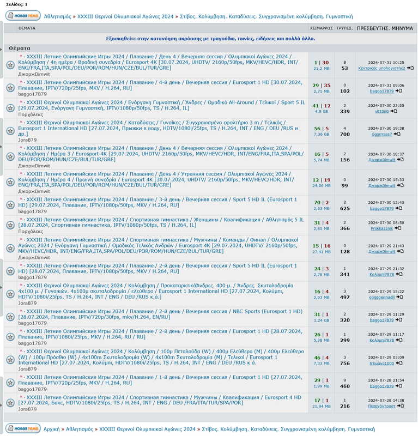Viewport: 418px width, 436px height.
Task: Open the listening comprehension announcement link
Action: pos(210,39)
